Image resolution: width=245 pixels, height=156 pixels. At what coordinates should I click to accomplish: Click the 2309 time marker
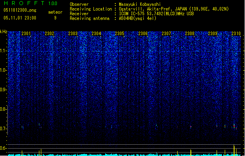click(213, 34)
